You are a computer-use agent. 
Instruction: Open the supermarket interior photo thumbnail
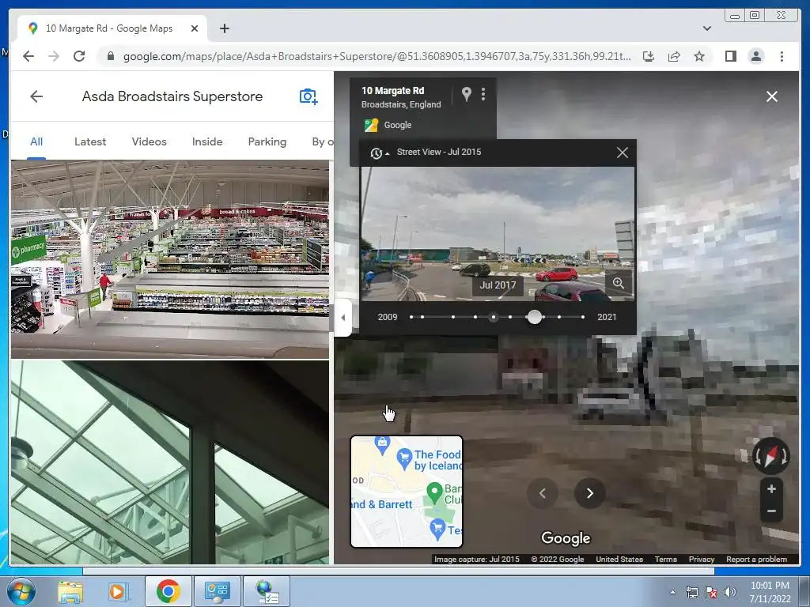pos(170,259)
